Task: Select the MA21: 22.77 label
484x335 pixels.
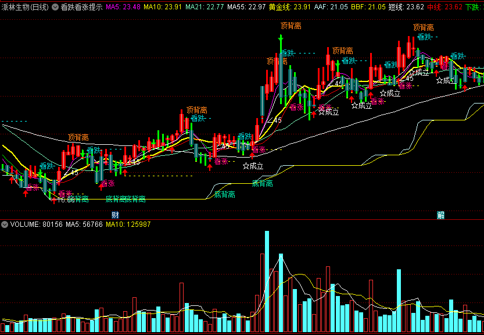Action: (205, 7)
